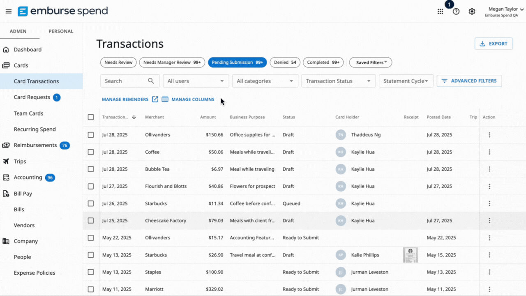Select the Pending Submission filter chip
The image size is (526, 296).
pyautogui.click(x=237, y=62)
